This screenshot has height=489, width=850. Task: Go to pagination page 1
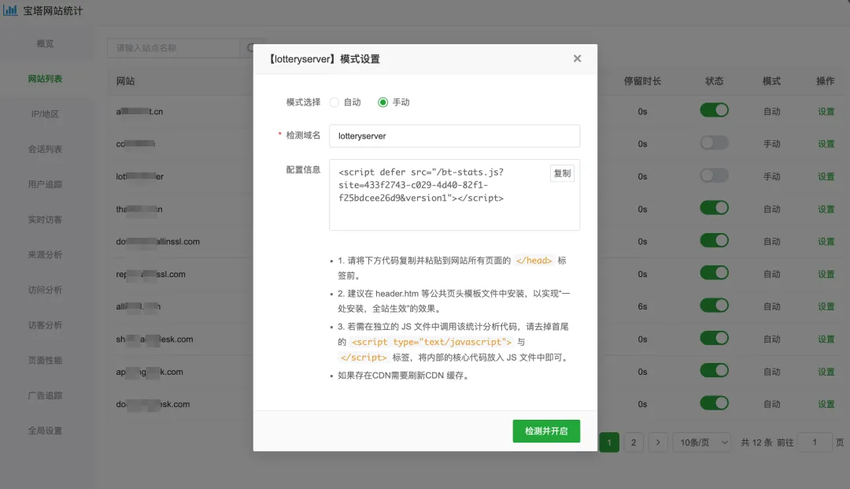609,443
